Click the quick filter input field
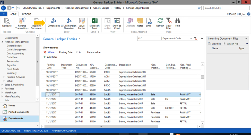 coord(149,38)
